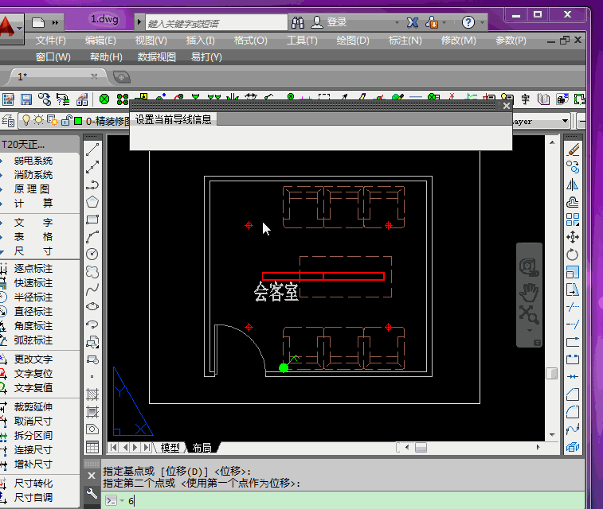Select the Copy objects tool

point(573,167)
